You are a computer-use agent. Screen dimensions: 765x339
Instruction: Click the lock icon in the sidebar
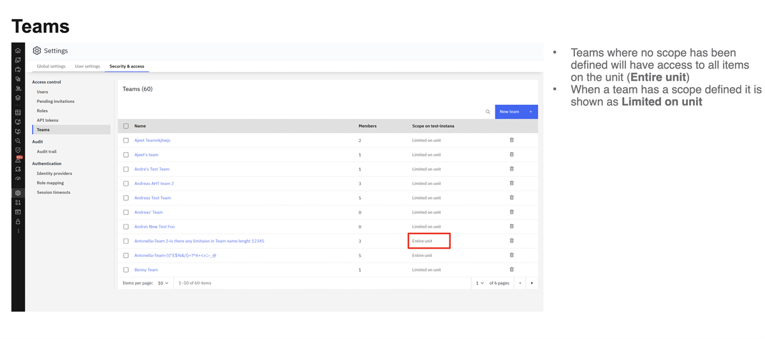[18, 221]
